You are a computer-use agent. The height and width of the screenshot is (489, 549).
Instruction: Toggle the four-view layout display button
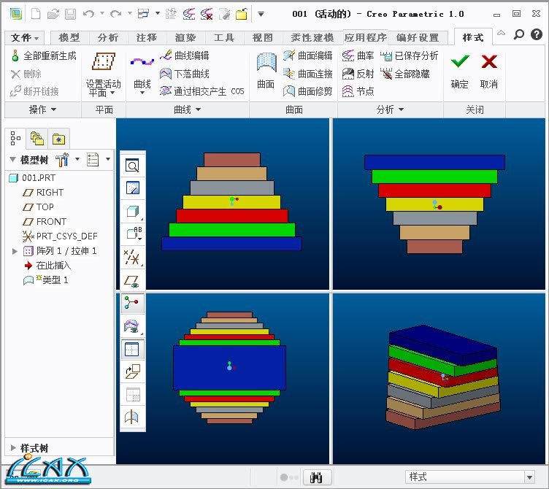pos(133,350)
